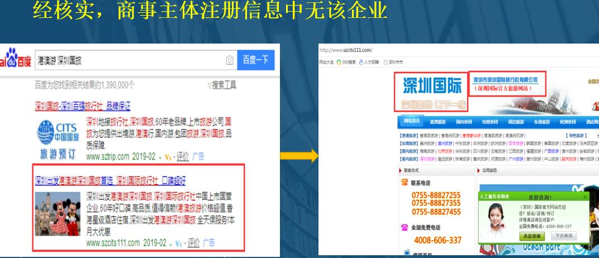The width and height of the screenshot is (599, 258).
Task: Click 广告 label on the sztrip.com result
Action: pyautogui.click(x=198, y=156)
